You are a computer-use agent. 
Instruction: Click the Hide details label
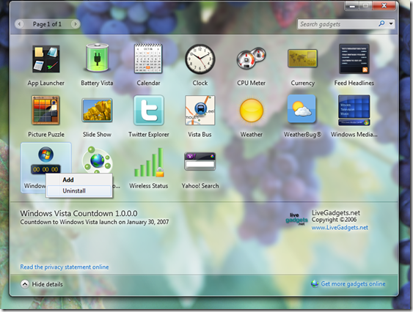48,284
